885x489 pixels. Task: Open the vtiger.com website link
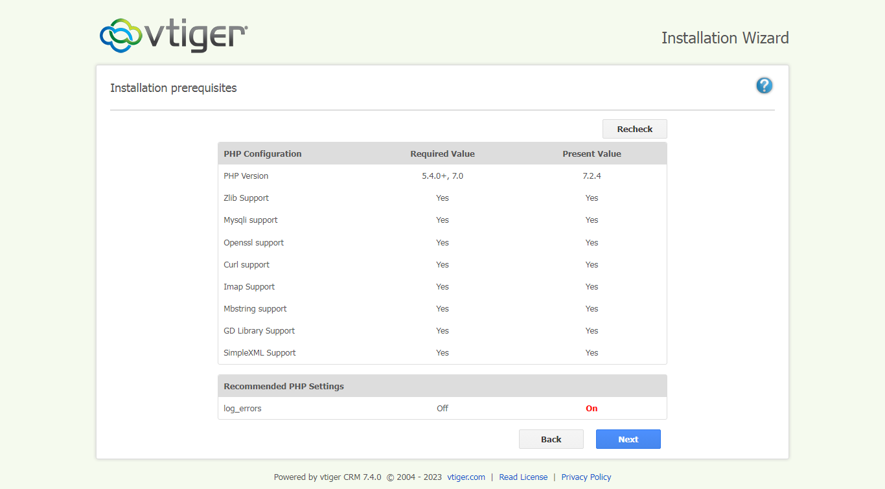pos(466,477)
